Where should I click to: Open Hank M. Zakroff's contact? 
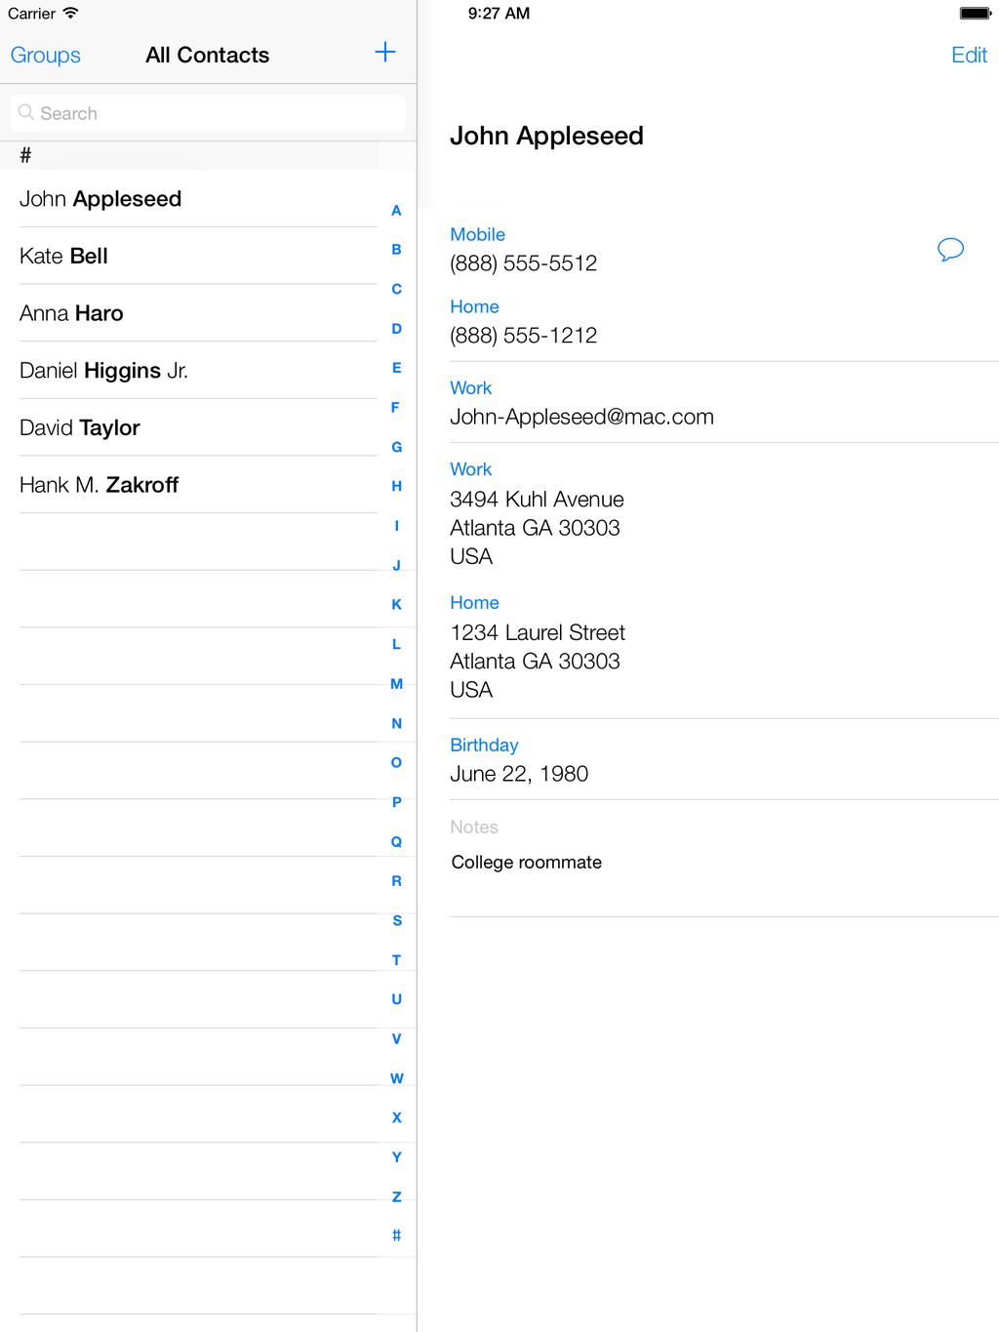99,485
